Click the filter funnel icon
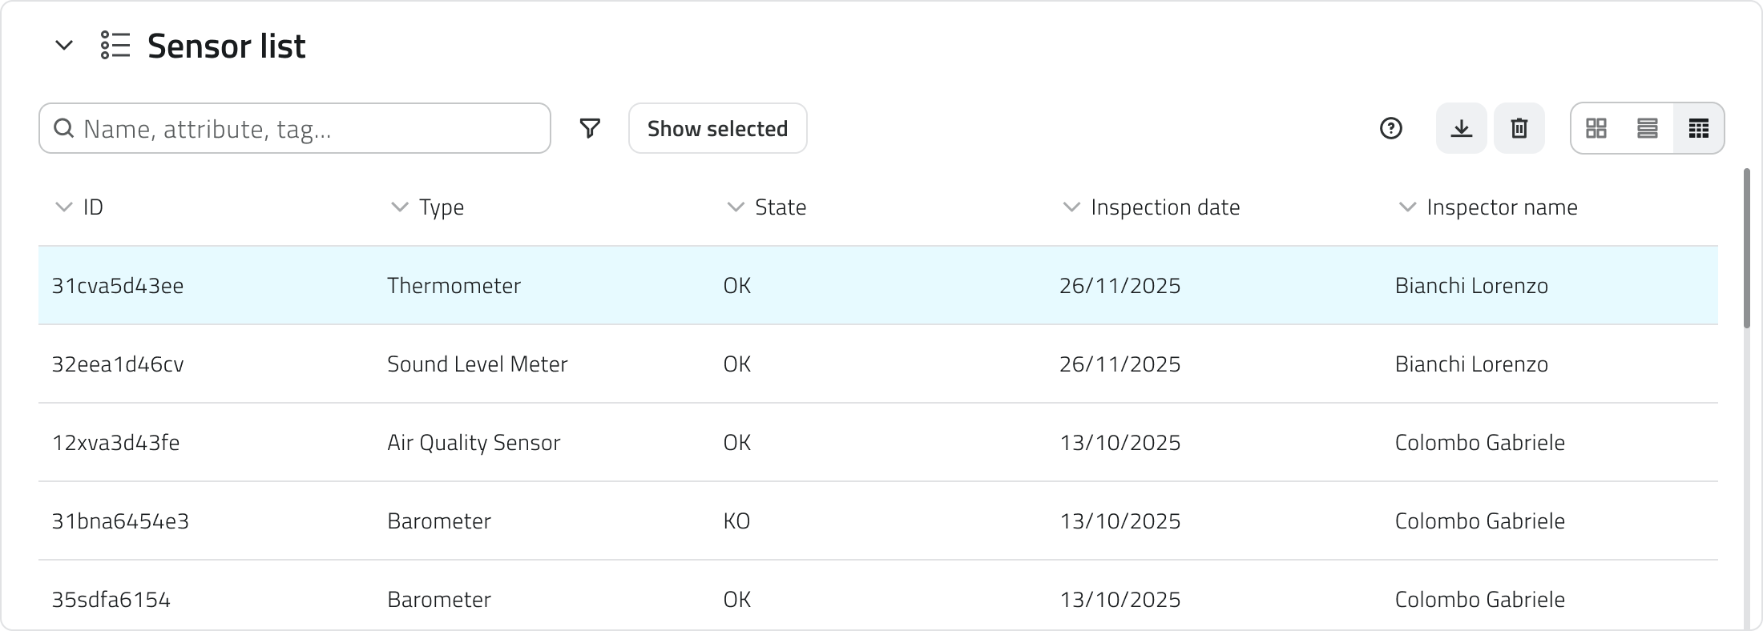The width and height of the screenshot is (1763, 631). (590, 128)
